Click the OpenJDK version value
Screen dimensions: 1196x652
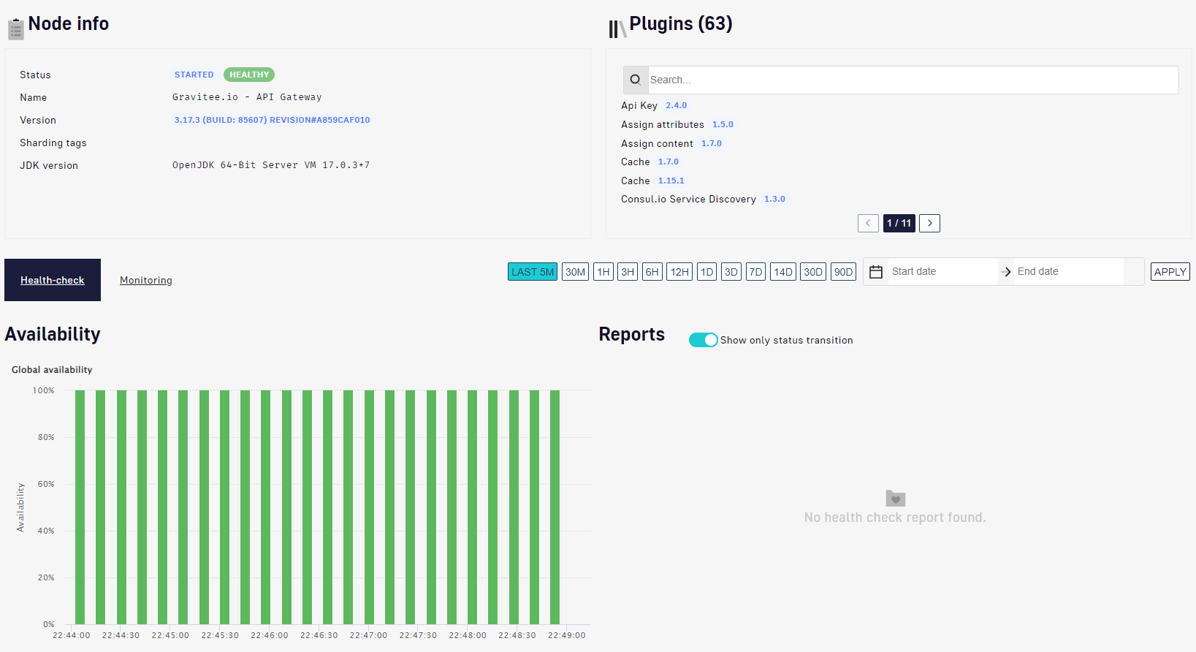click(271, 165)
